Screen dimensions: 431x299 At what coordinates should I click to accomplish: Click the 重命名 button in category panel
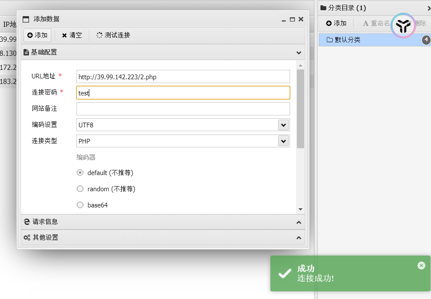pyautogui.click(x=376, y=23)
